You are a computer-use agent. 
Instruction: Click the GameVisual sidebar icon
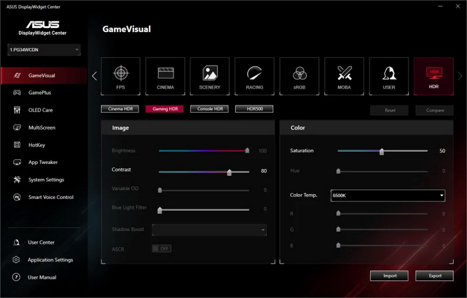click(x=17, y=75)
